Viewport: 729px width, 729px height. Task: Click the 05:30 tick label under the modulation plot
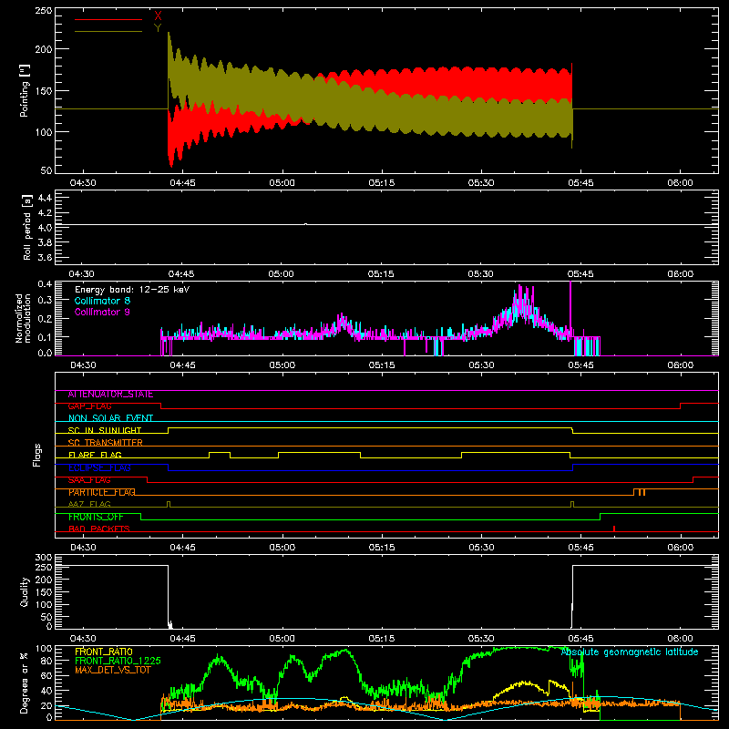tap(481, 365)
